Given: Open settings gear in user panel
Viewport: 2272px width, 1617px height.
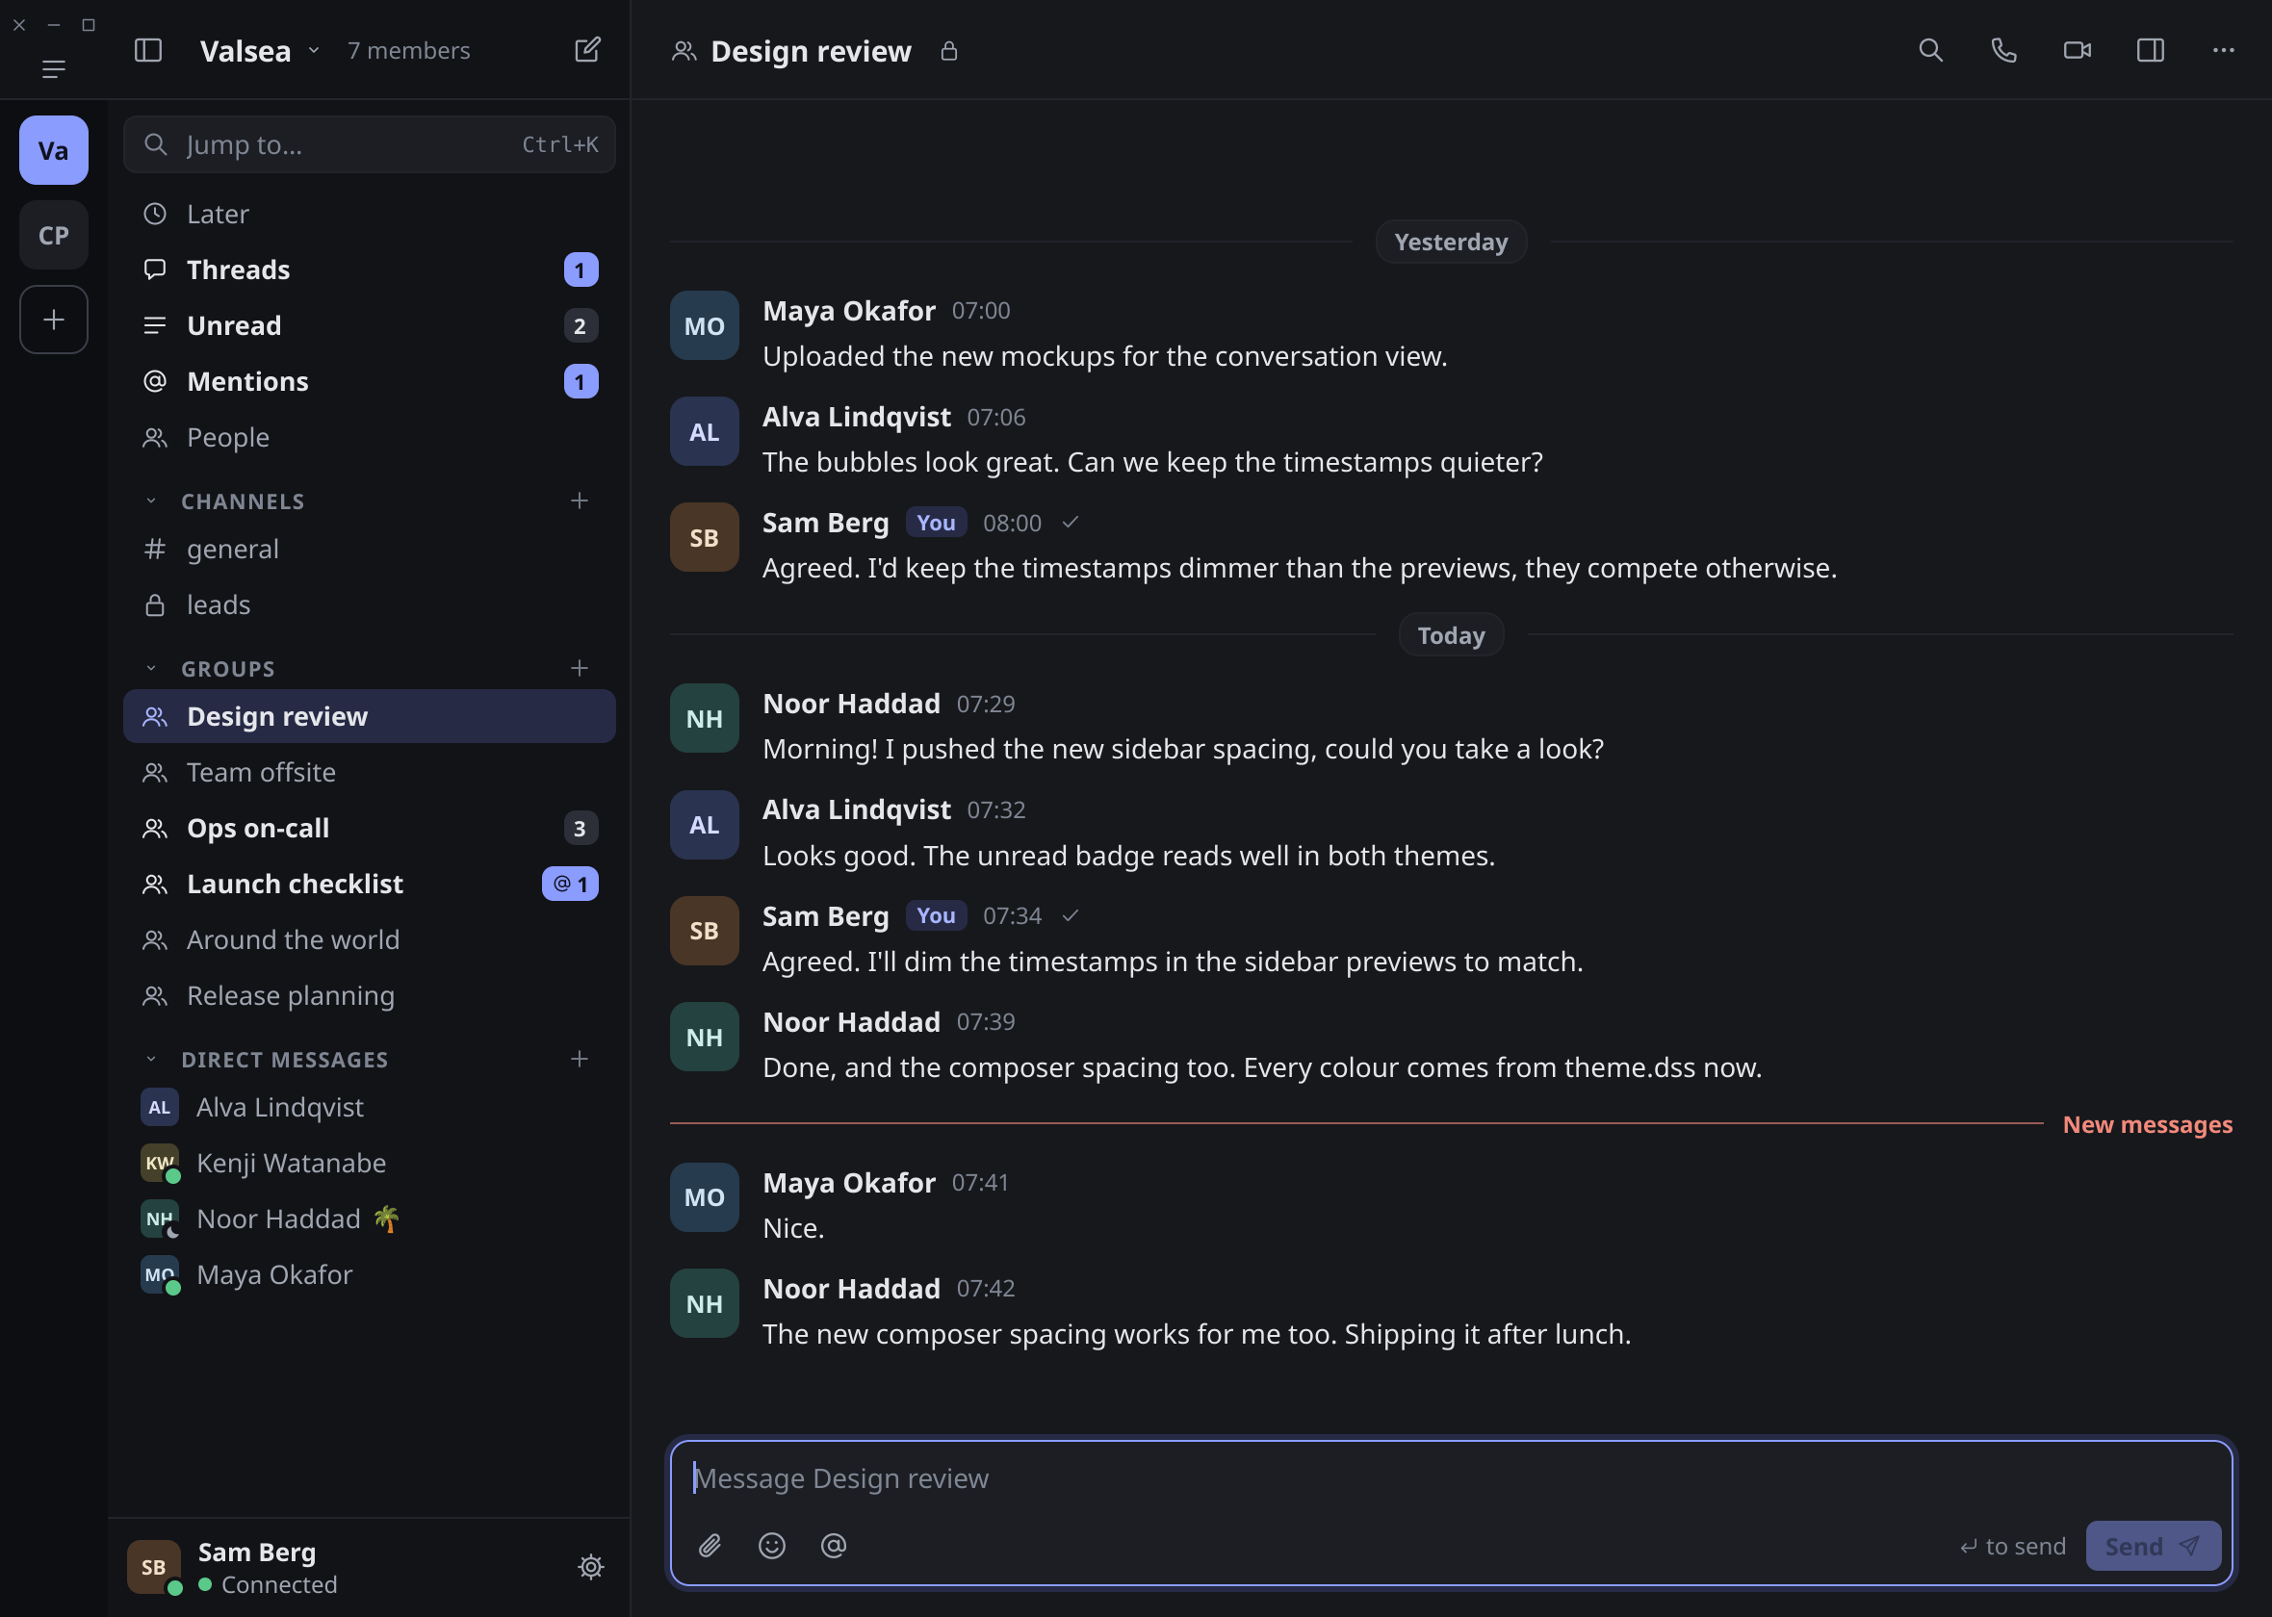Looking at the screenshot, I should coord(590,1566).
